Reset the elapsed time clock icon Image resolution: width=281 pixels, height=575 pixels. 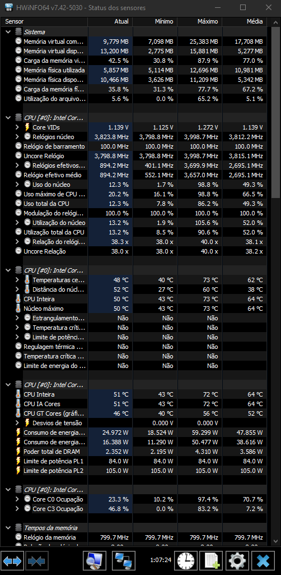[187, 560]
